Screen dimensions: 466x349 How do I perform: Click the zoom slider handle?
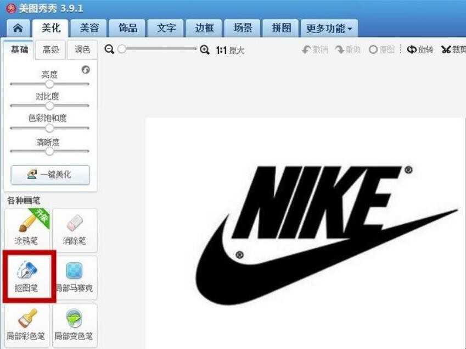[x=122, y=49]
